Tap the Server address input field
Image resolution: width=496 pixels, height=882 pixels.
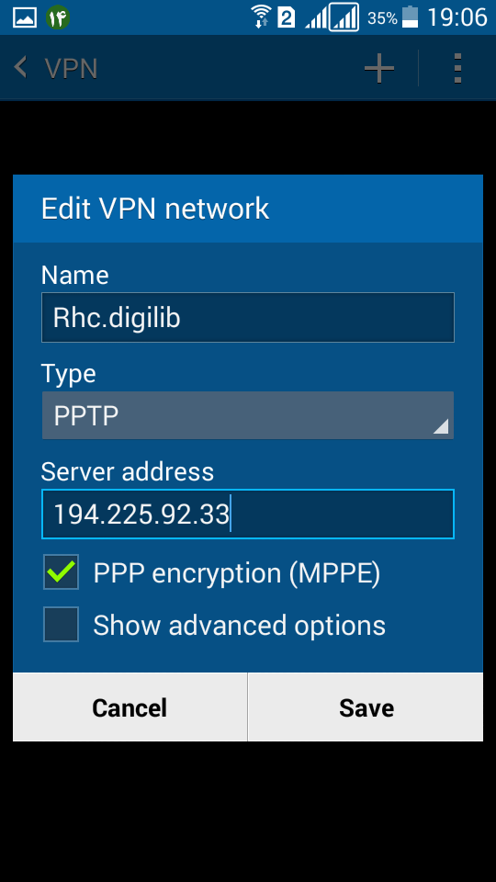tap(247, 514)
